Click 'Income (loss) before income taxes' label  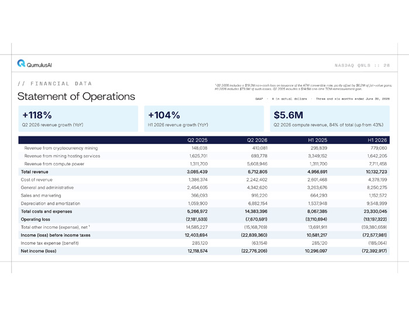click(x=56, y=235)
